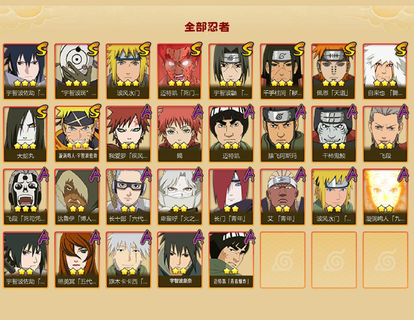The width and height of the screenshot is (414, 320).
Task: Click the first empty ninja slot
Action: (282, 260)
